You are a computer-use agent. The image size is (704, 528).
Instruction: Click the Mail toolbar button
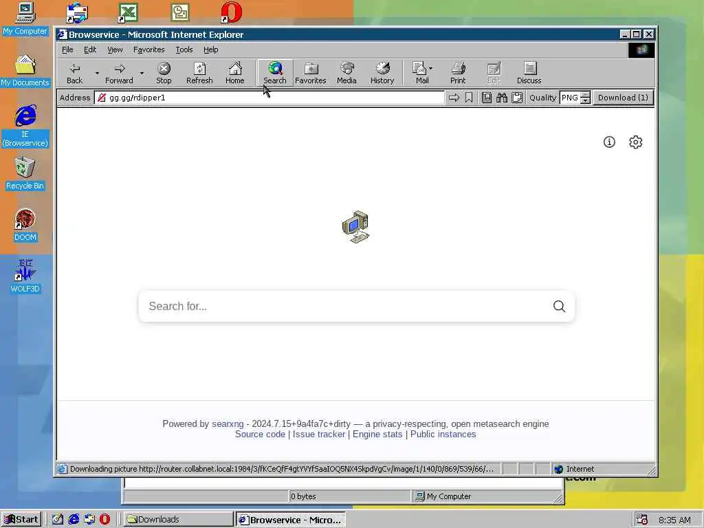point(421,73)
